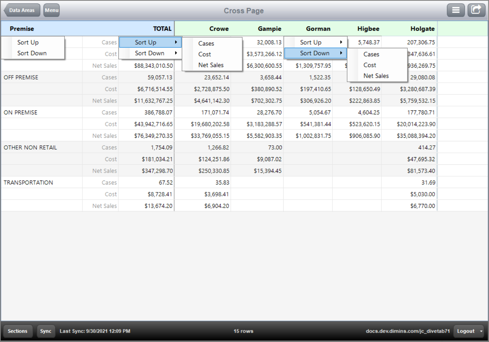
Task: Choose "Cases" from the TOTAL sort submenu
Action: [x=206, y=43]
